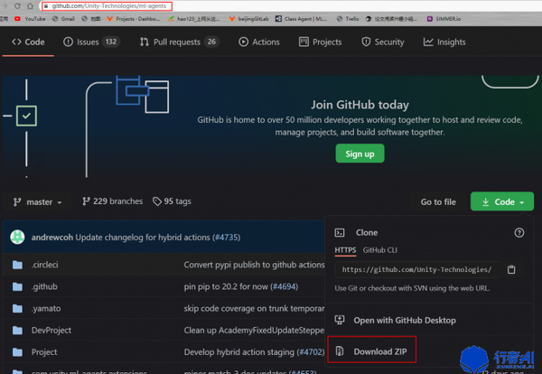Click the branches icon beside 229 branches
The height and width of the screenshot is (374, 542).
point(86,201)
